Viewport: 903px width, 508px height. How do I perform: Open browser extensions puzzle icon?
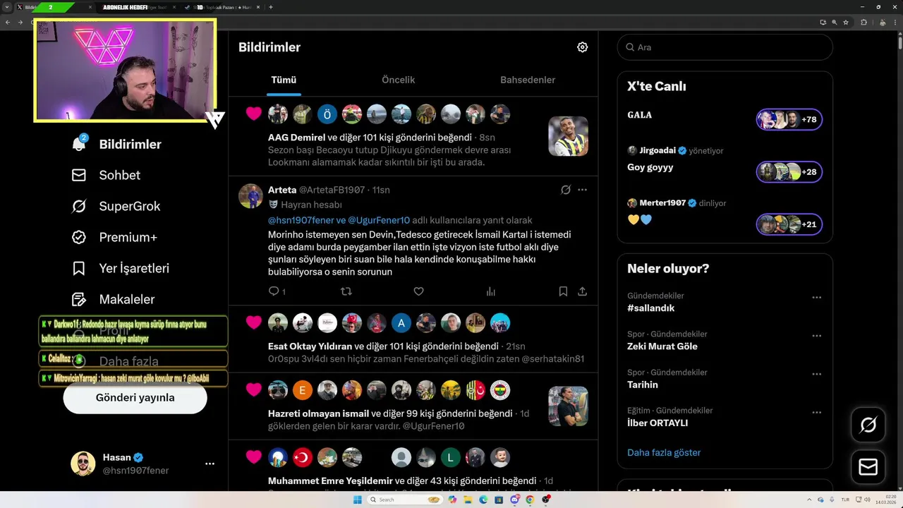pos(863,22)
